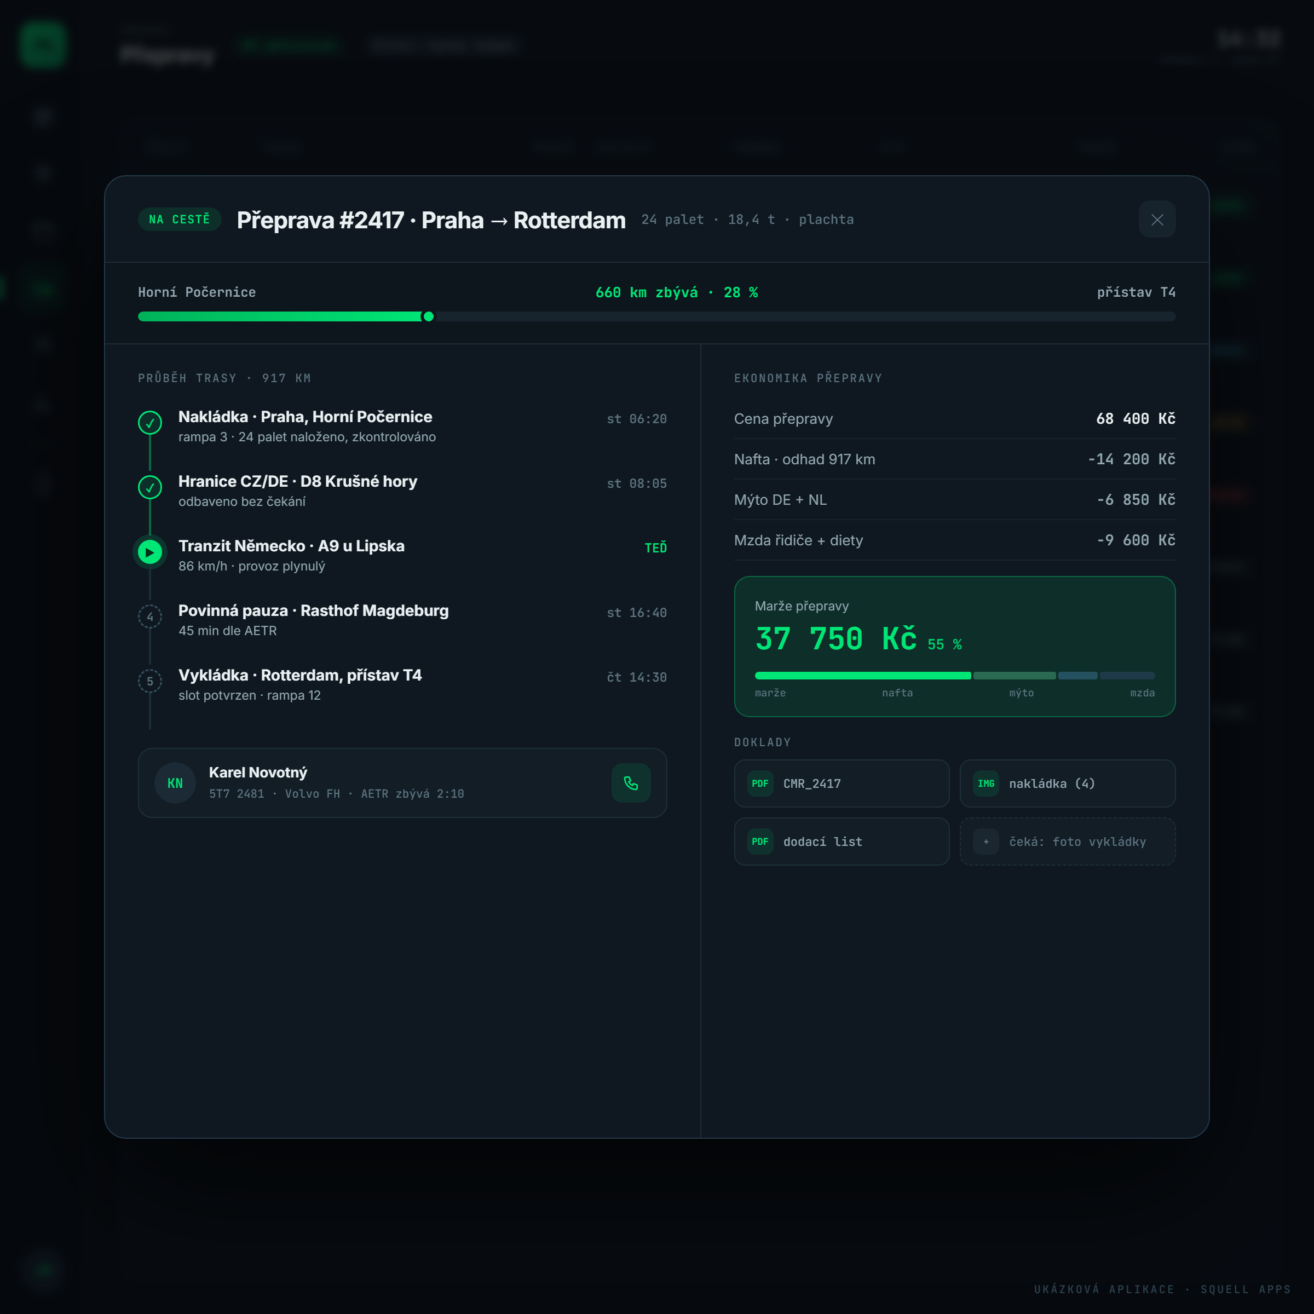
Task: Open the nakládka (4) image document
Action: pos(1067,783)
